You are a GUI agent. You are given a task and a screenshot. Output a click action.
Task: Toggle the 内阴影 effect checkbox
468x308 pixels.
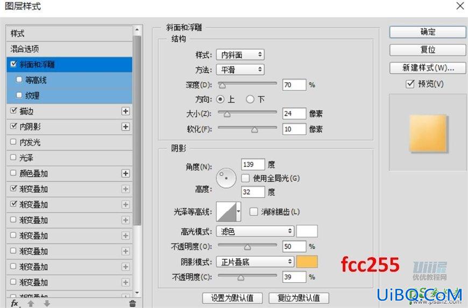click(x=13, y=126)
